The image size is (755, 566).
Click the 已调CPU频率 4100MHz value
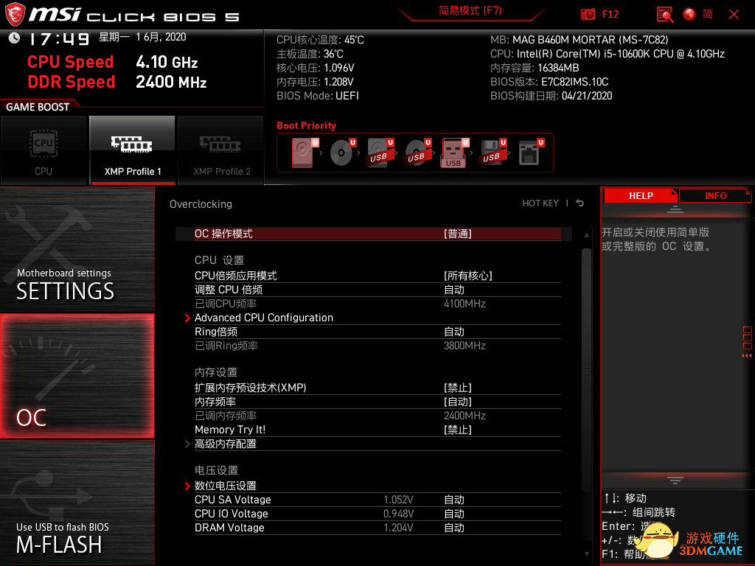(x=465, y=304)
